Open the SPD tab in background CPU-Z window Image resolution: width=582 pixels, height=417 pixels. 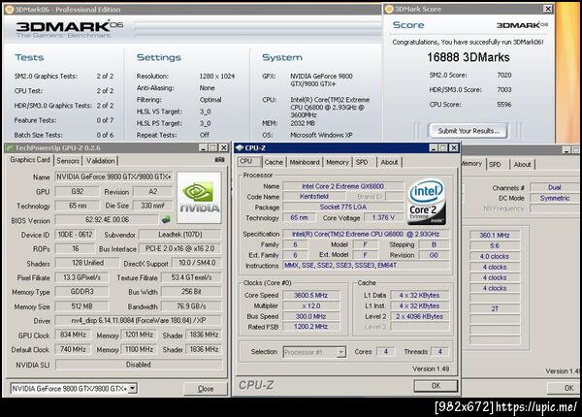tap(495, 164)
